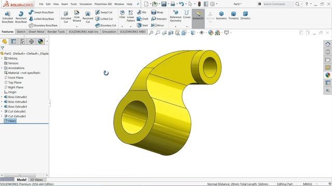Click the Zoom to Fit icon

(x=151, y=33)
